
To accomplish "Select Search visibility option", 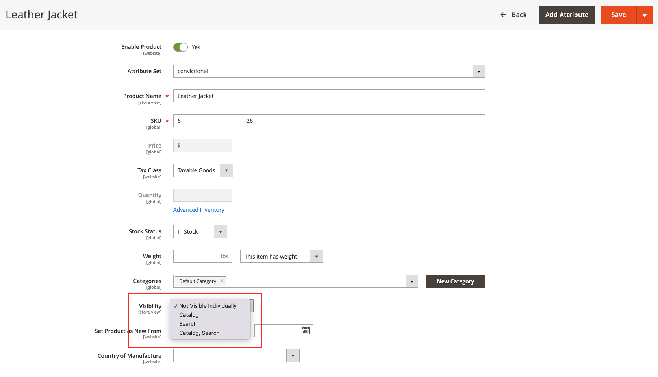I will [188, 324].
